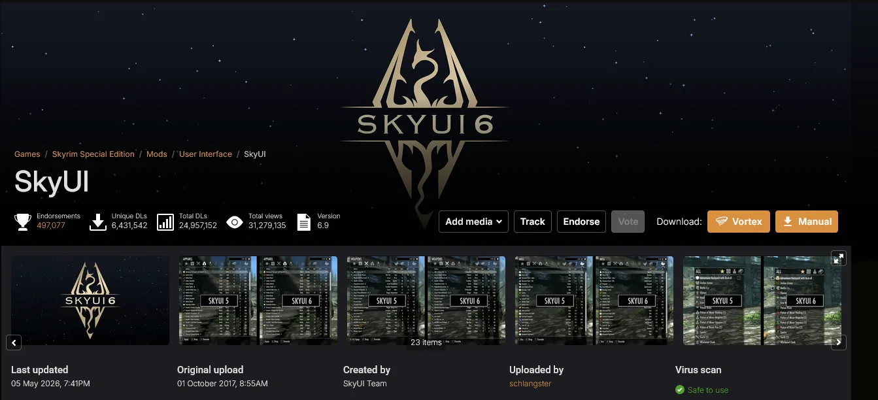Click the Download: label text
Screen dimensions: 878x400
pyautogui.click(x=679, y=222)
